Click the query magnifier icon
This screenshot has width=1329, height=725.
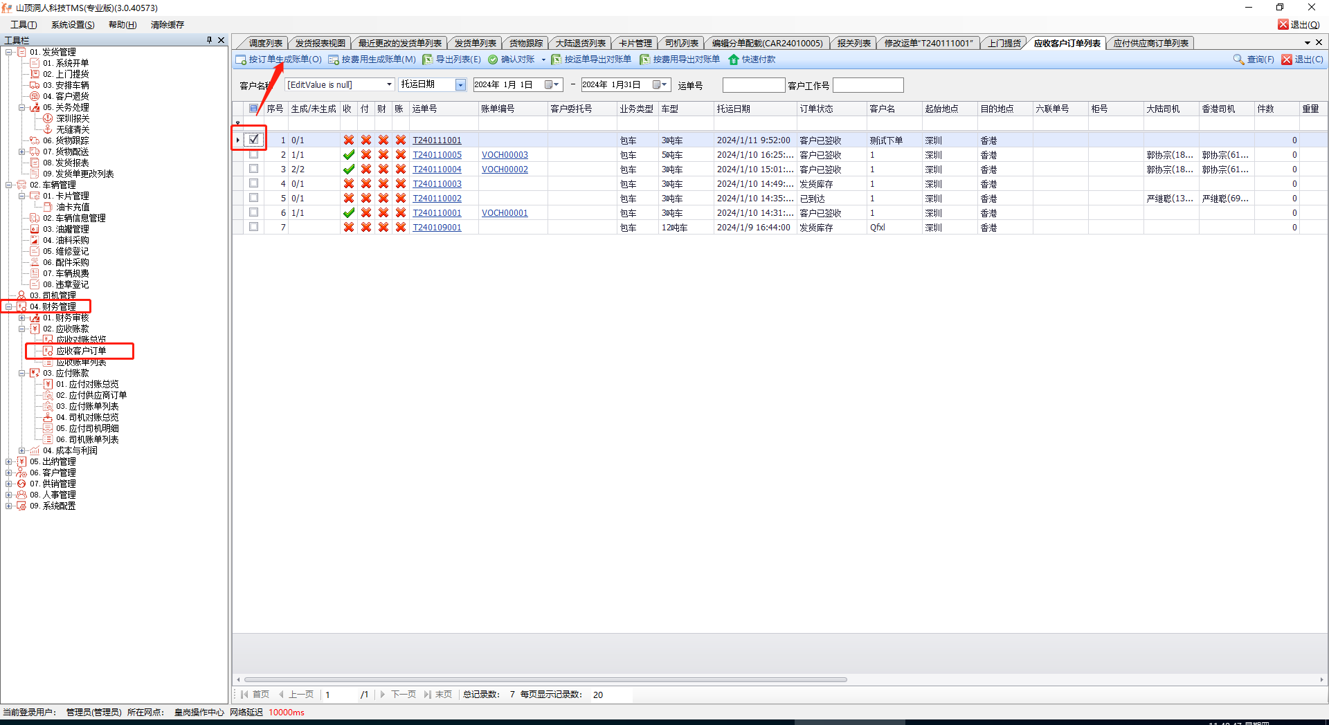pos(1238,59)
